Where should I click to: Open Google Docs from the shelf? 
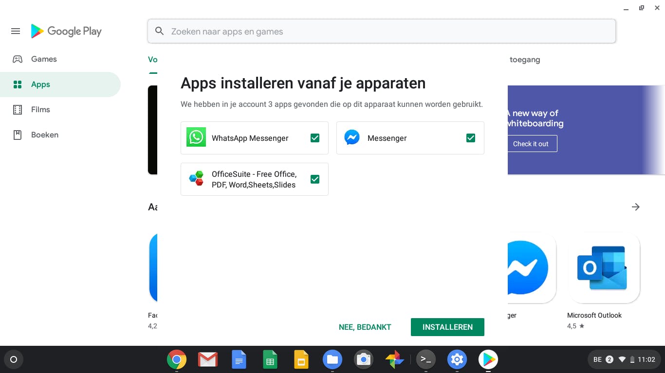[239, 359]
